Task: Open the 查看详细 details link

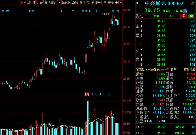Action: tap(189, 69)
